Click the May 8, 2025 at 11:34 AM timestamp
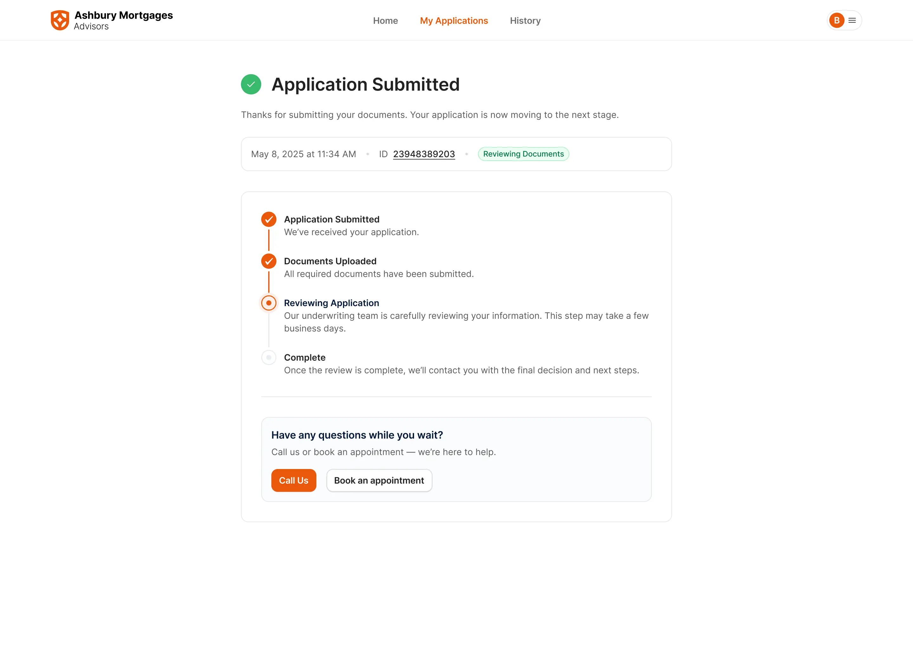The height and width of the screenshot is (649, 913). click(303, 154)
